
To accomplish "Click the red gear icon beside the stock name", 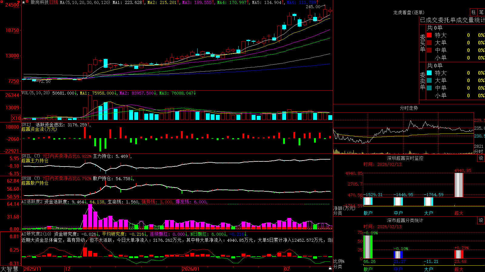I will click(27, 1).
